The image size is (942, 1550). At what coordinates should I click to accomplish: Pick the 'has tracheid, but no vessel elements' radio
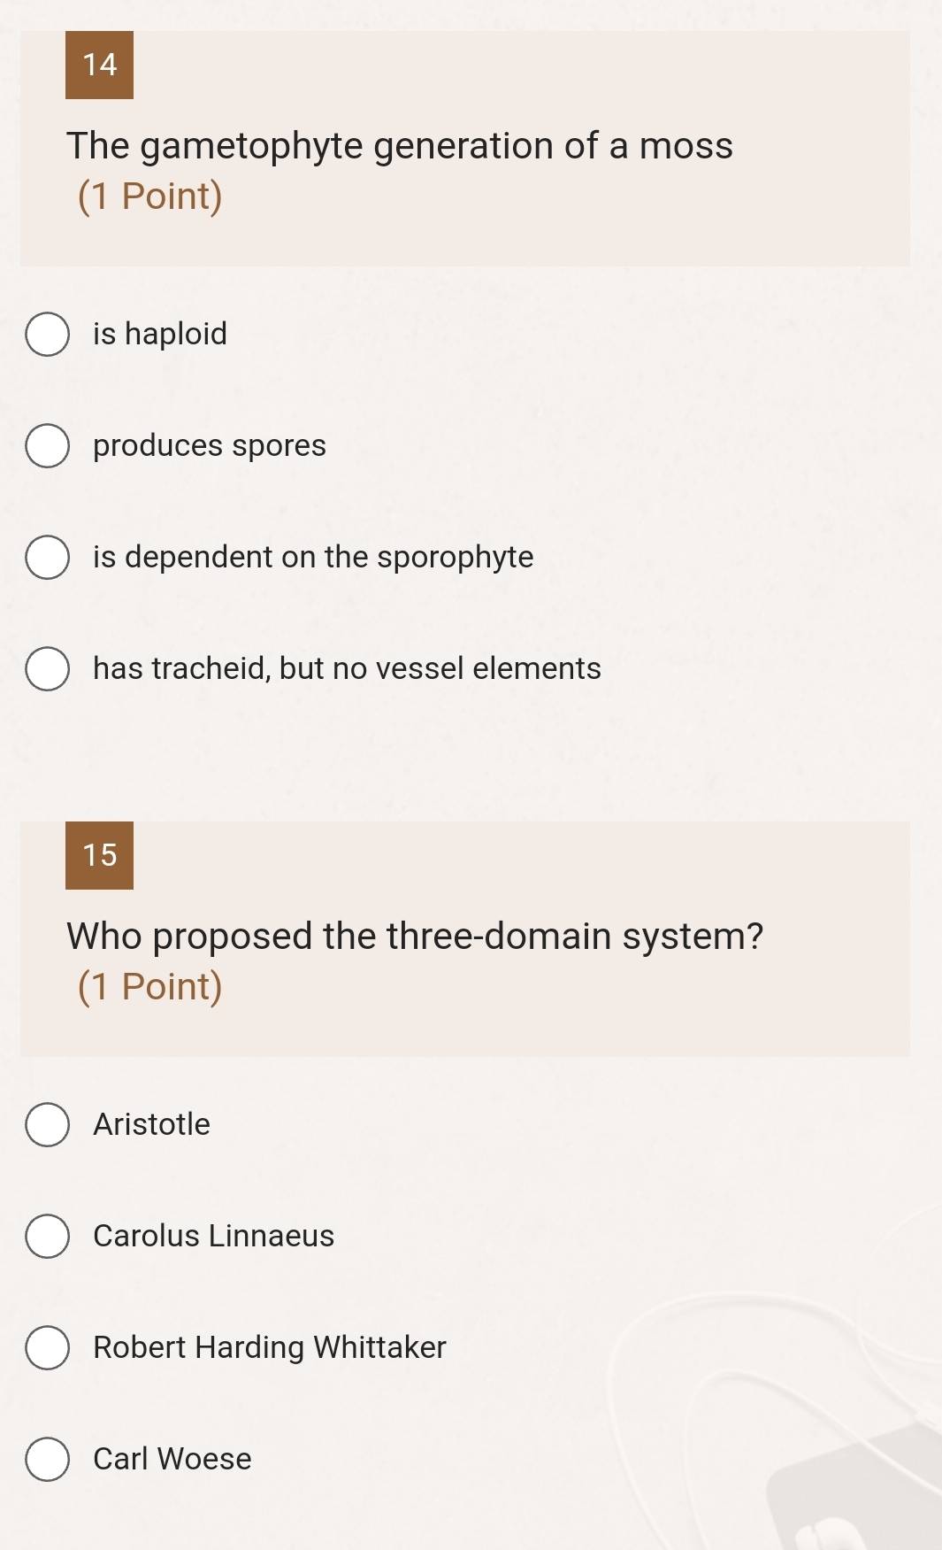click(x=47, y=669)
